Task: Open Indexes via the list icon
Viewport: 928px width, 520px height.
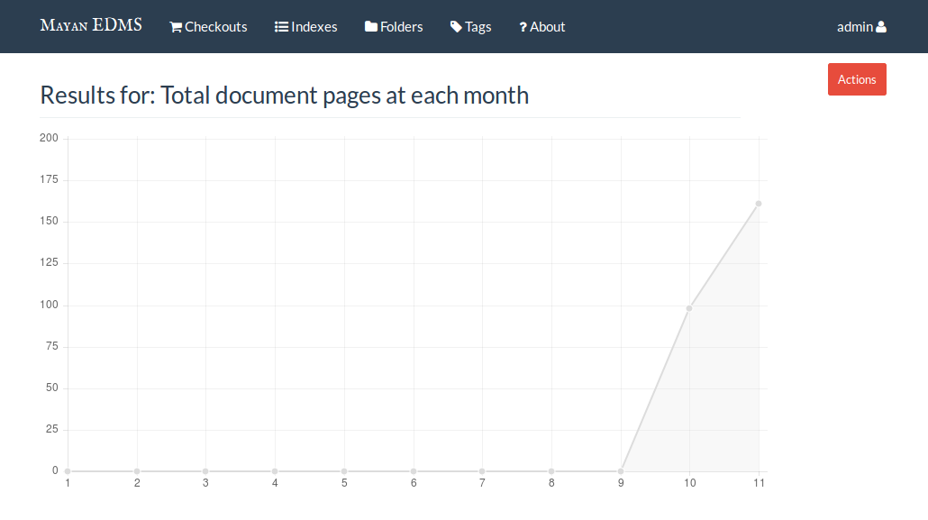Action: pos(281,27)
